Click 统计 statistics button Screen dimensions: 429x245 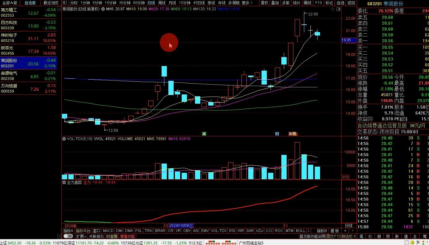pos(297,3)
